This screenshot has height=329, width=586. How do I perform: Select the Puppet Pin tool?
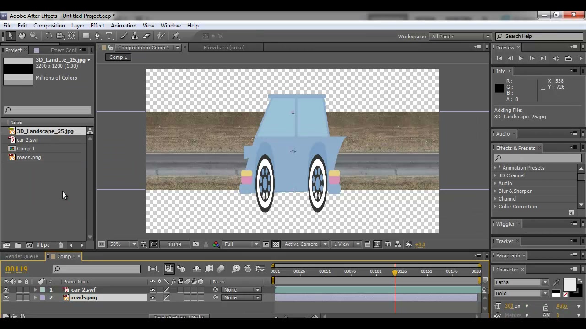click(x=176, y=36)
